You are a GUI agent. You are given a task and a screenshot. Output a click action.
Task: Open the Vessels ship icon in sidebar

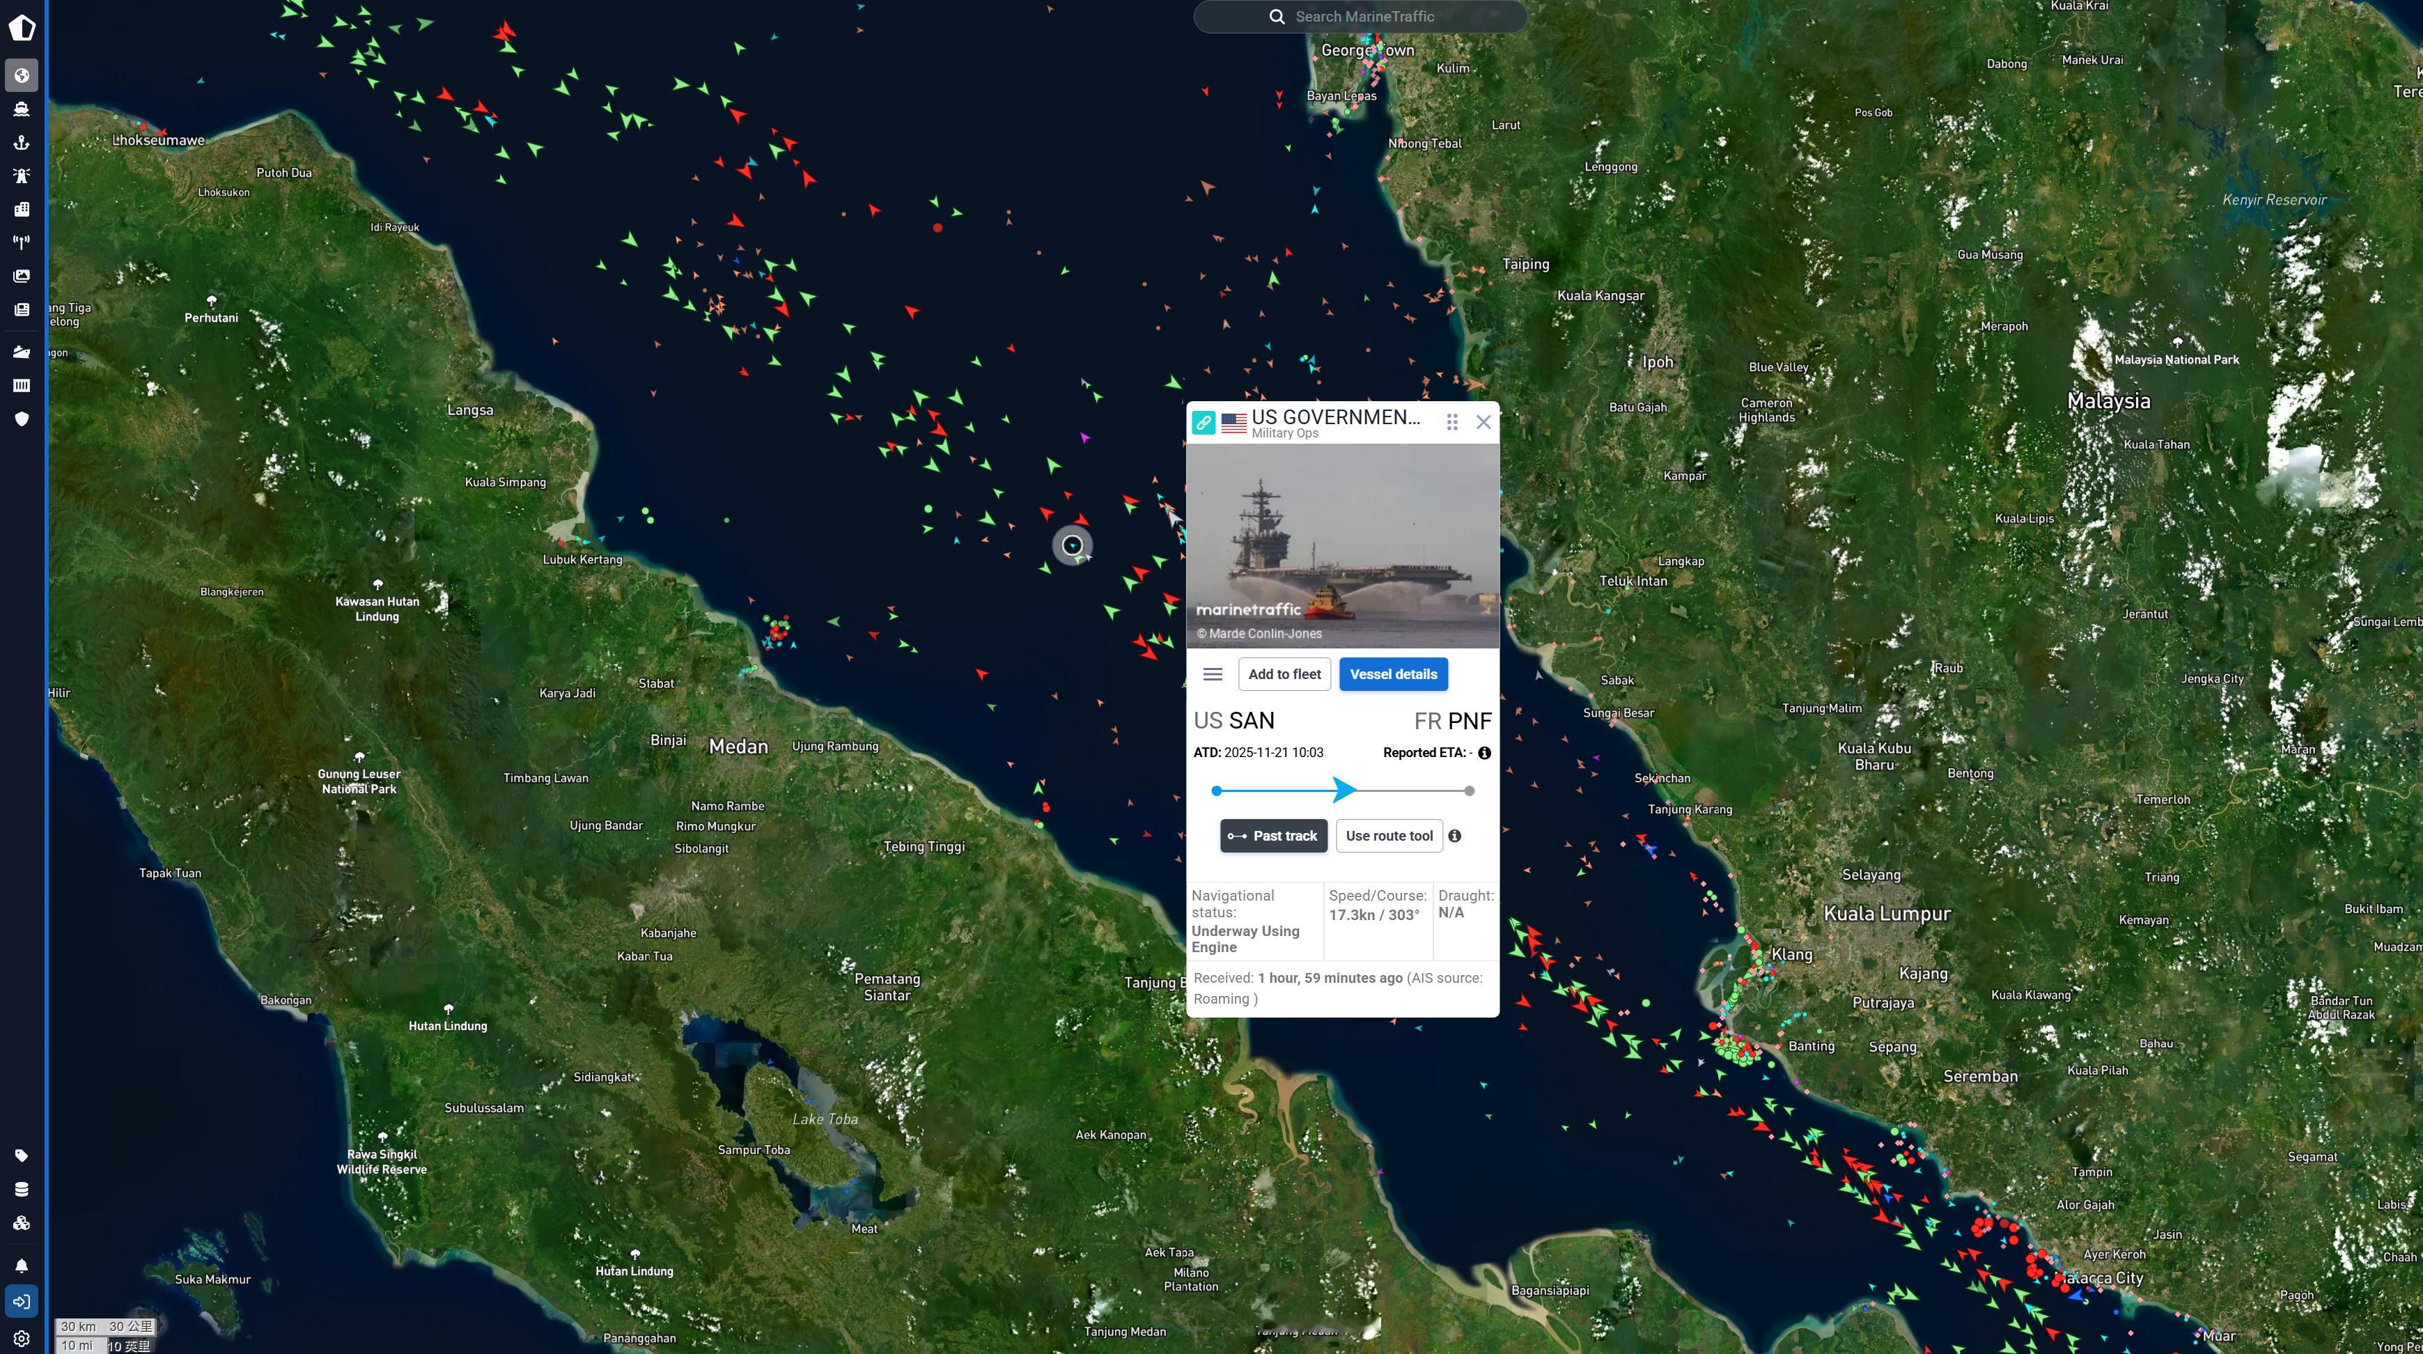[22, 109]
